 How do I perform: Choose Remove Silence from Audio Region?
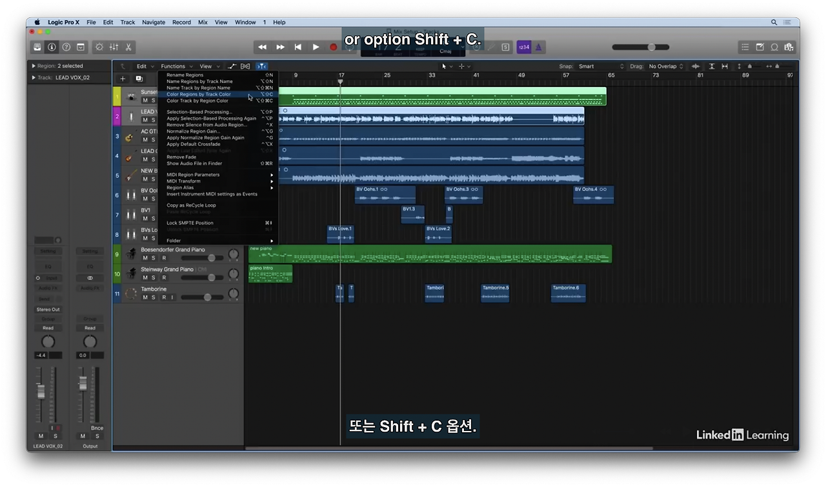pos(219,124)
